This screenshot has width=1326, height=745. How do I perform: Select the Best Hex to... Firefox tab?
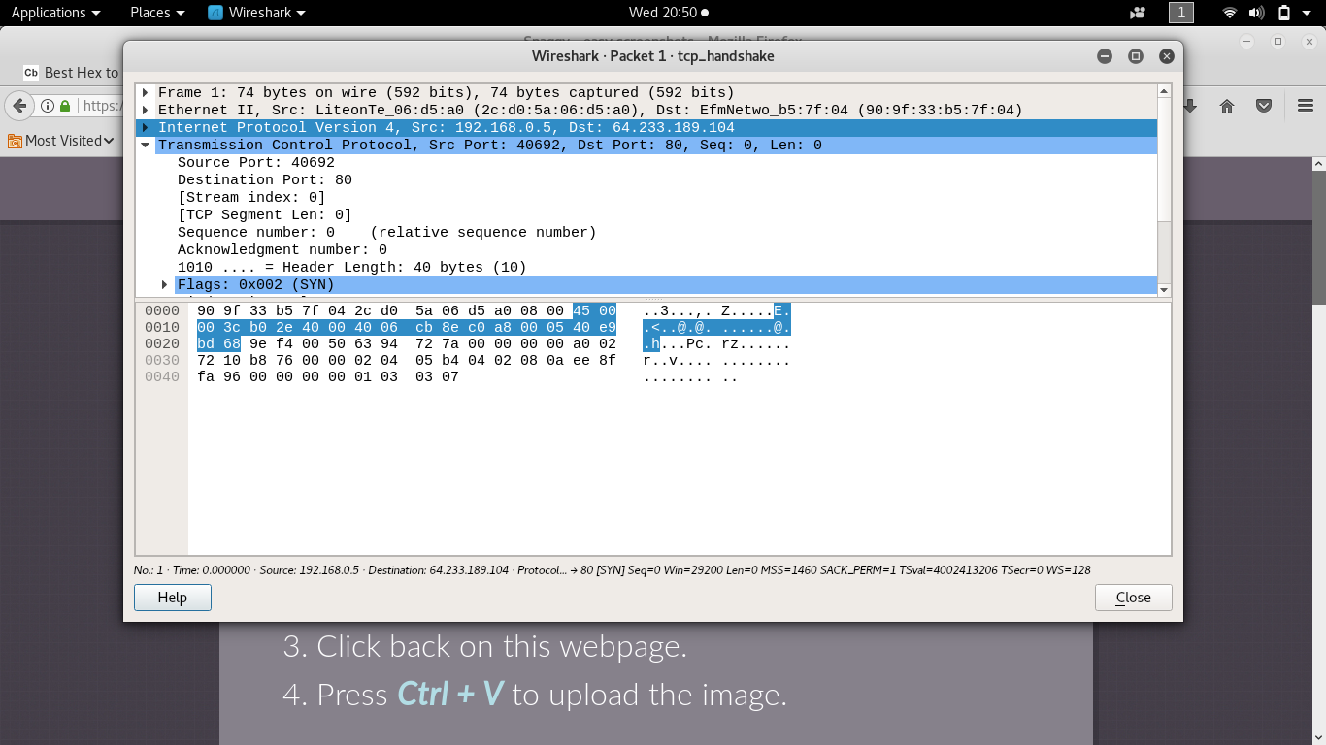click(x=70, y=73)
